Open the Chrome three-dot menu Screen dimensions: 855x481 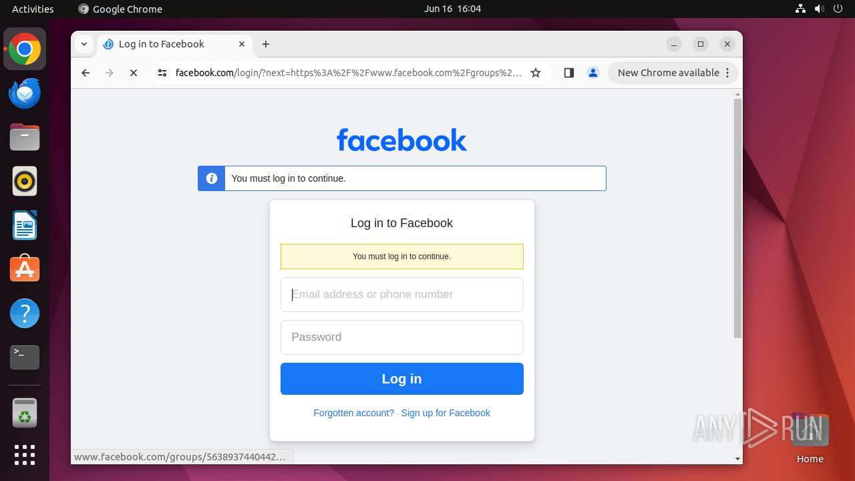(727, 73)
